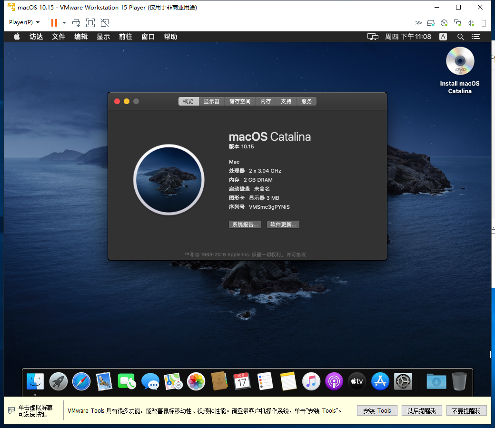Open Spotlight search magnifier
Viewport: 495px width, 428px height.
(x=461, y=37)
